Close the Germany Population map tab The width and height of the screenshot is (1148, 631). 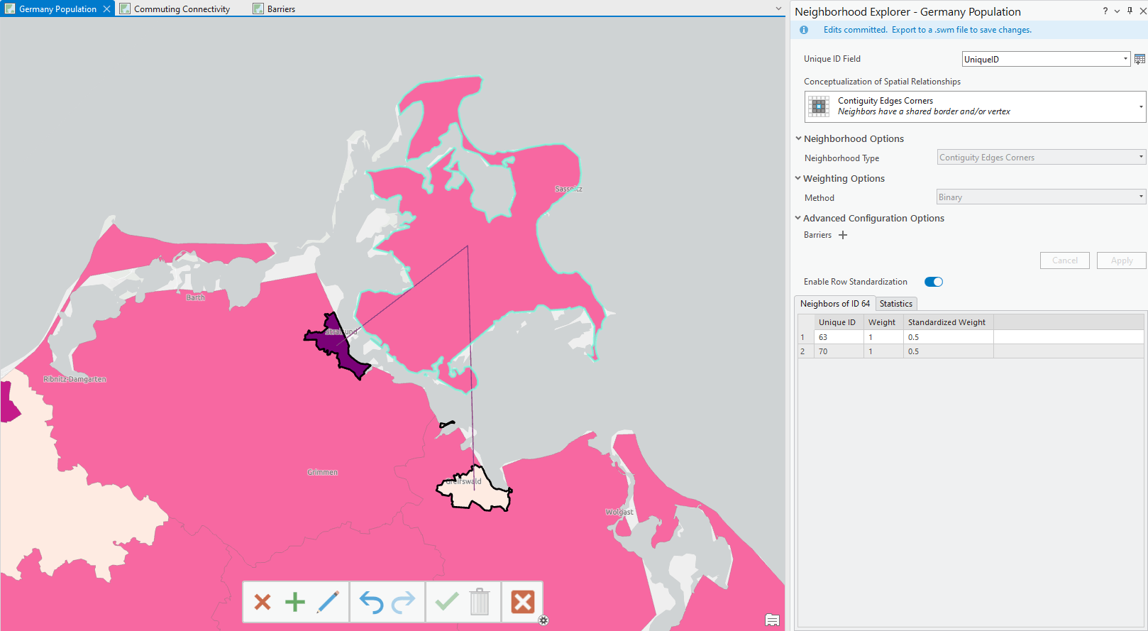click(106, 9)
